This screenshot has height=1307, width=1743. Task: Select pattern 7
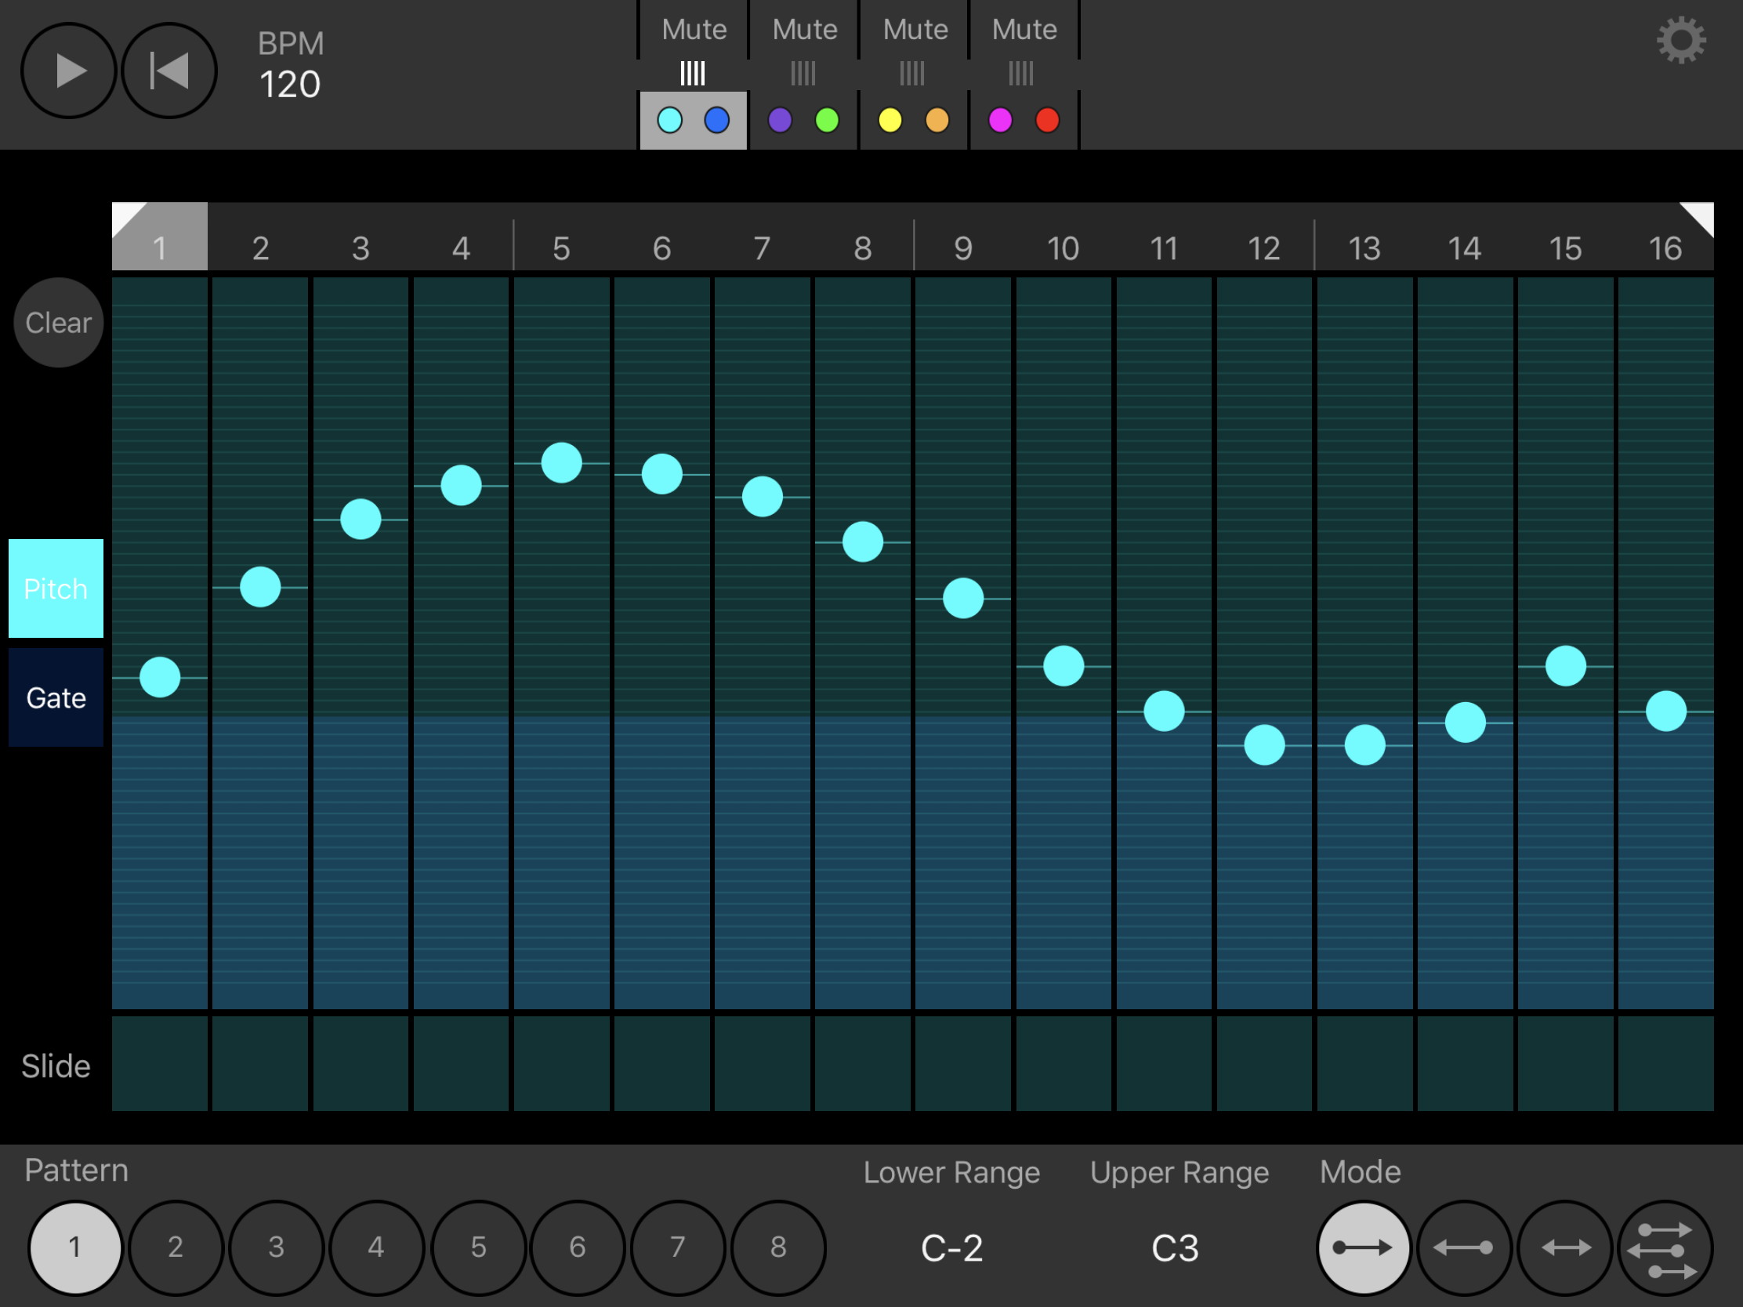pos(678,1247)
